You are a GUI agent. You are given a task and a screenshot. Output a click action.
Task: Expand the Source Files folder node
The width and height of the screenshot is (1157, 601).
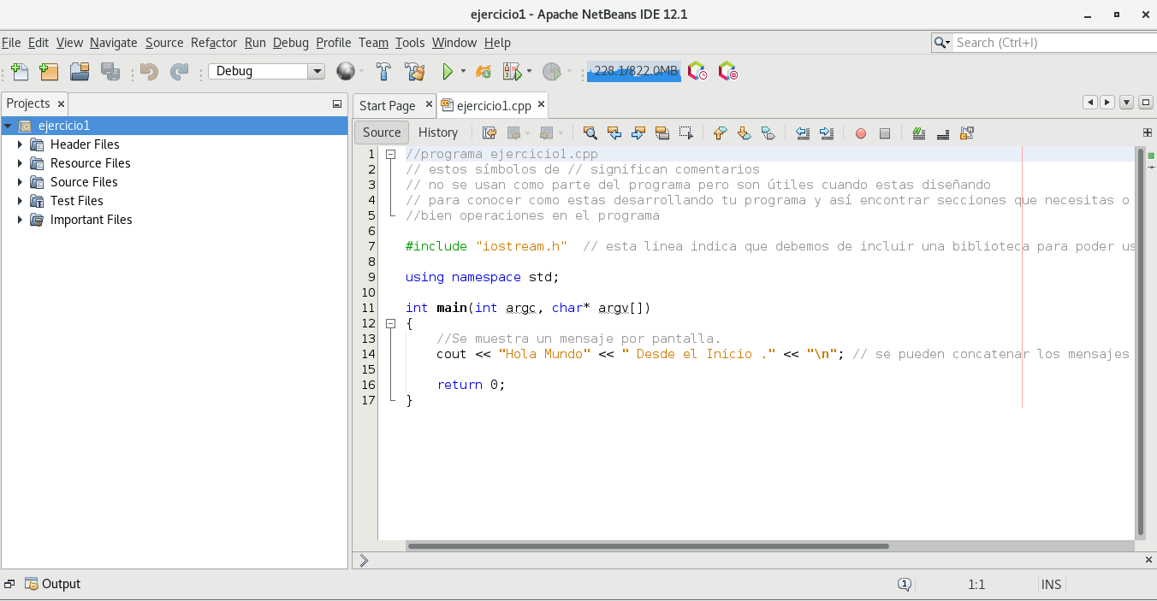click(x=20, y=182)
